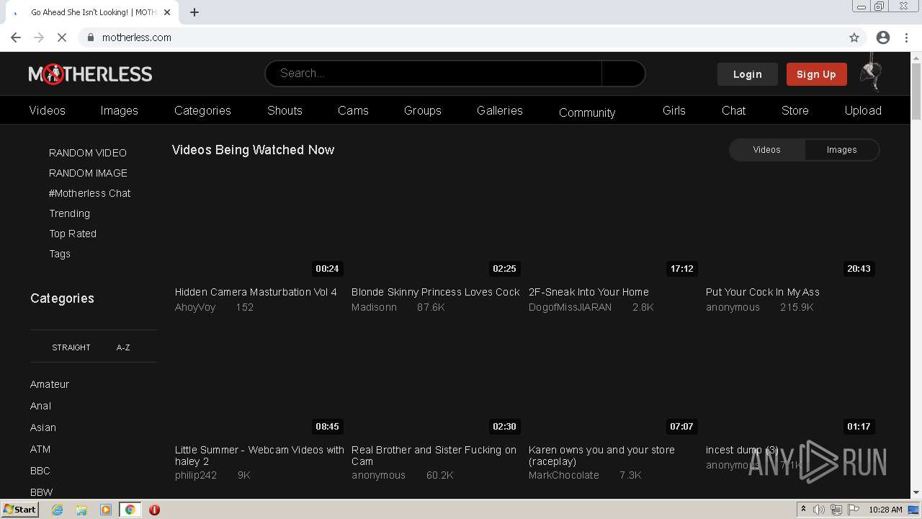Viewport: 922px width, 519px height.
Task: Go back to the previous page
Action: click(x=16, y=37)
